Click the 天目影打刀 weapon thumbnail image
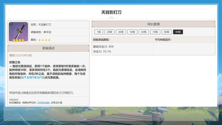The height and width of the screenshot is (125, 222). click(x=18, y=32)
